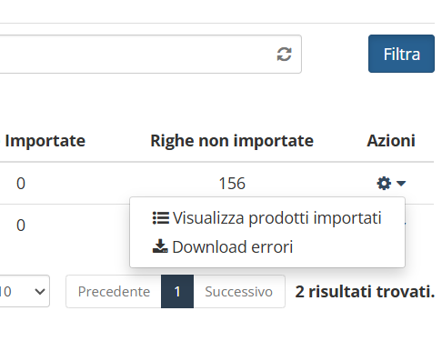Image resolution: width=442 pixels, height=351 pixels.
Task: Click the download icon beside Download errori
Action: [x=160, y=246]
